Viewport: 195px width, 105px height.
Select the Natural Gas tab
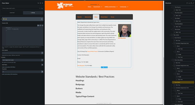coord(88,17)
